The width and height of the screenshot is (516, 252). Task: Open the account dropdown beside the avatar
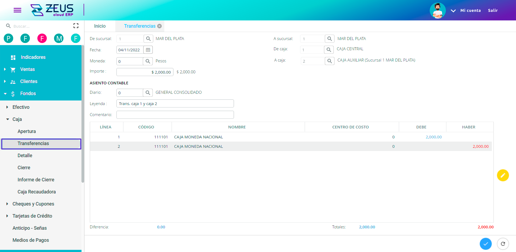point(453,10)
